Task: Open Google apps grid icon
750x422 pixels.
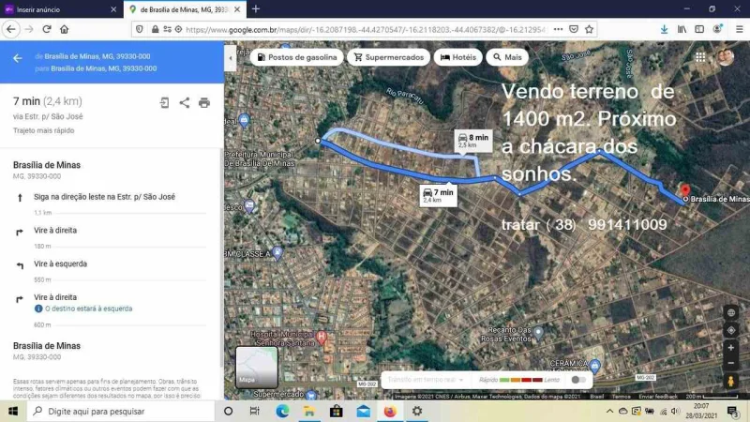Action: point(700,57)
